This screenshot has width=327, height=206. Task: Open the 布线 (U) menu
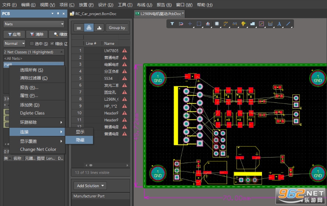144,4
